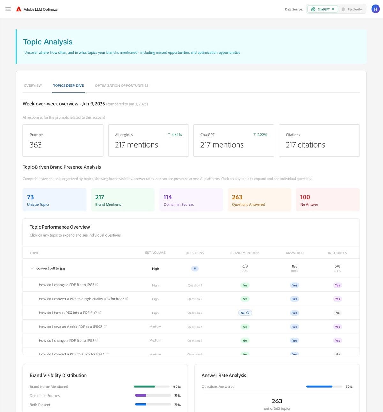Collapse the convert pdf to jpg topic
This screenshot has height=412, width=383.
pyautogui.click(x=32, y=269)
